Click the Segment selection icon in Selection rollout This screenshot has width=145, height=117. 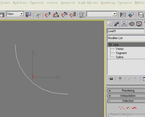[x=128, y=108]
